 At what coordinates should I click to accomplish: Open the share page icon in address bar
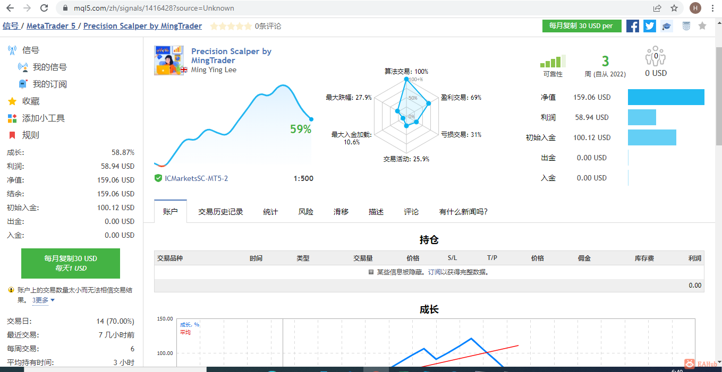click(x=657, y=8)
